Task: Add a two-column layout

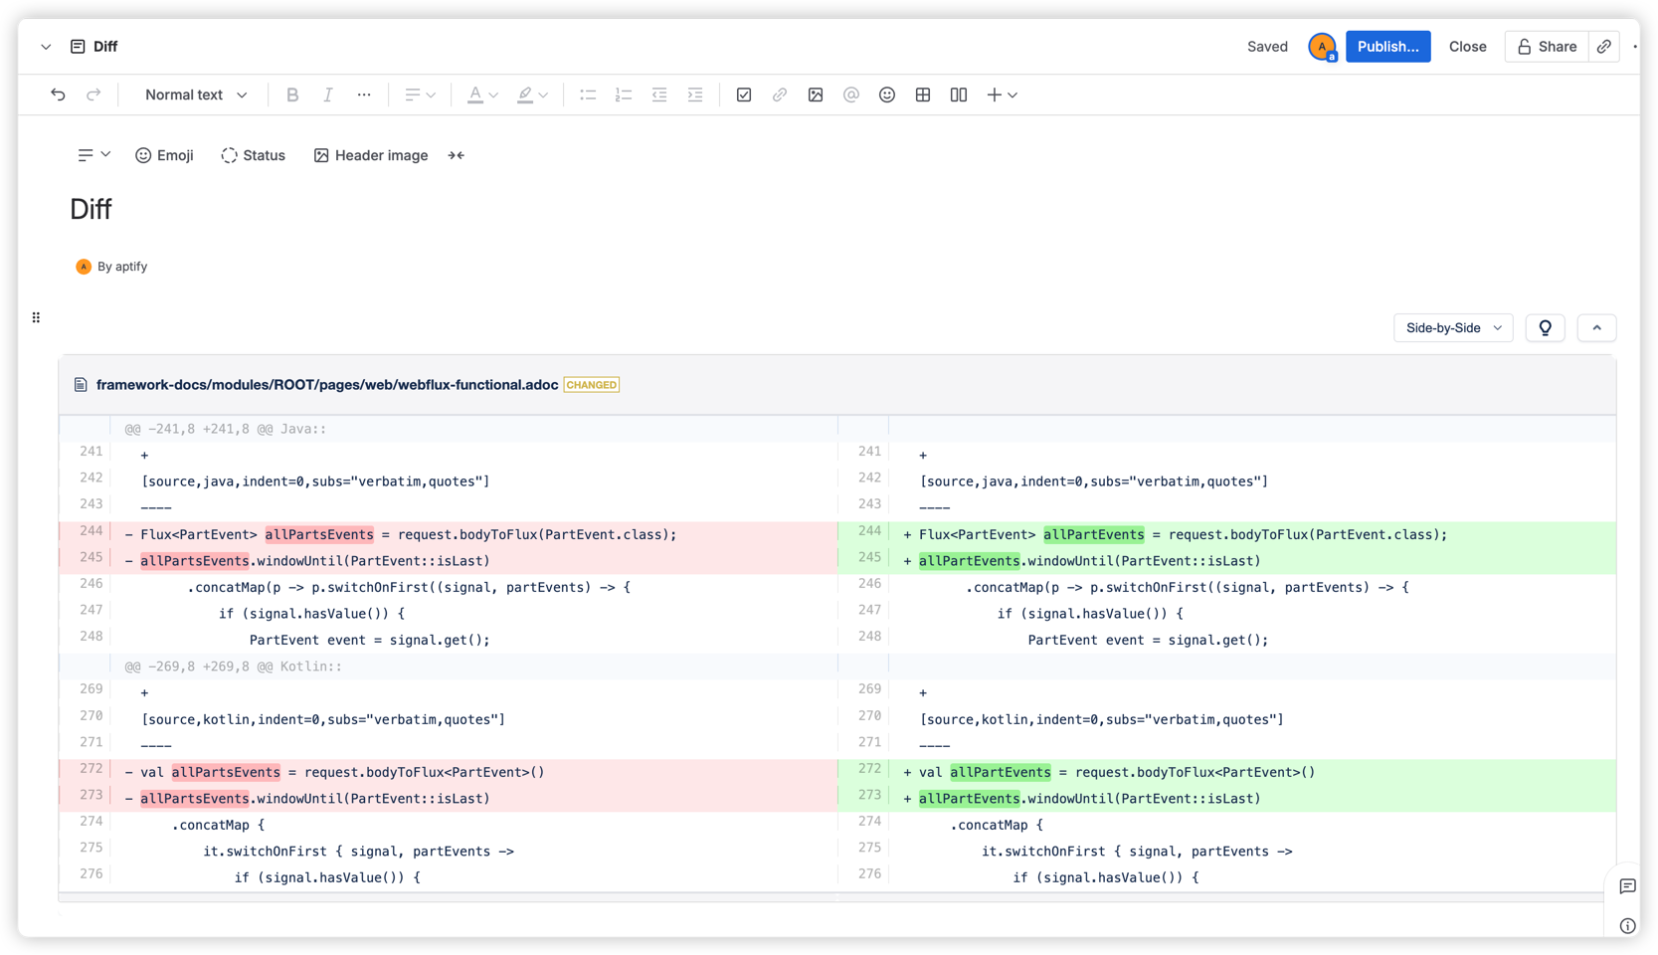Action: 958,95
